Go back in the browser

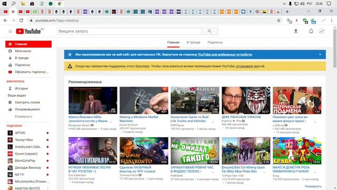tap(5, 21)
